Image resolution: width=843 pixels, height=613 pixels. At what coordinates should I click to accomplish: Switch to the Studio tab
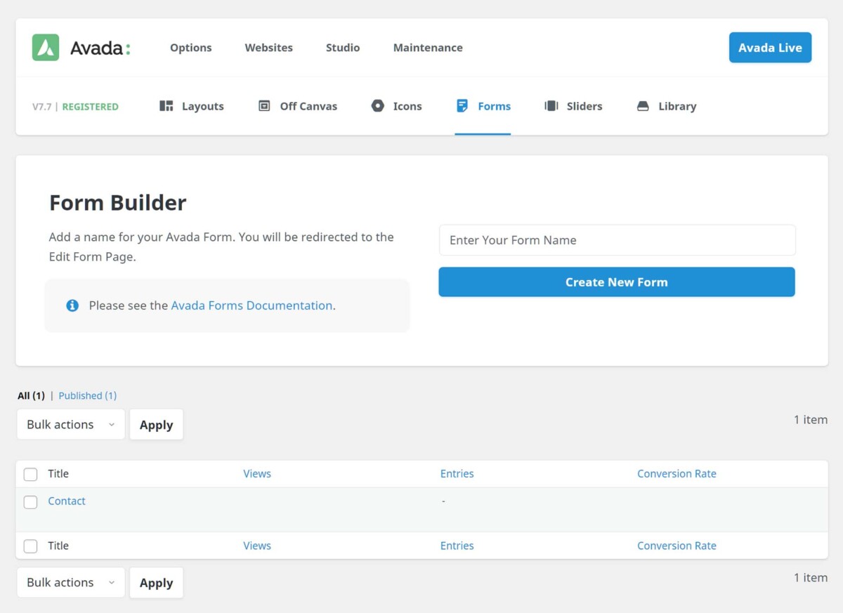(342, 48)
